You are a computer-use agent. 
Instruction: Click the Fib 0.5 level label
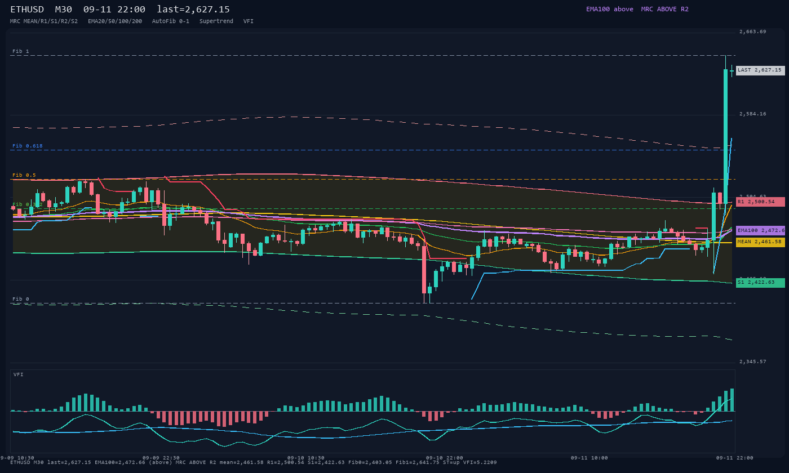tap(24, 175)
